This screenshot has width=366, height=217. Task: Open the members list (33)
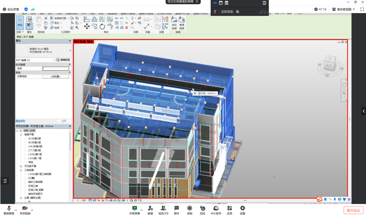point(163,210)
